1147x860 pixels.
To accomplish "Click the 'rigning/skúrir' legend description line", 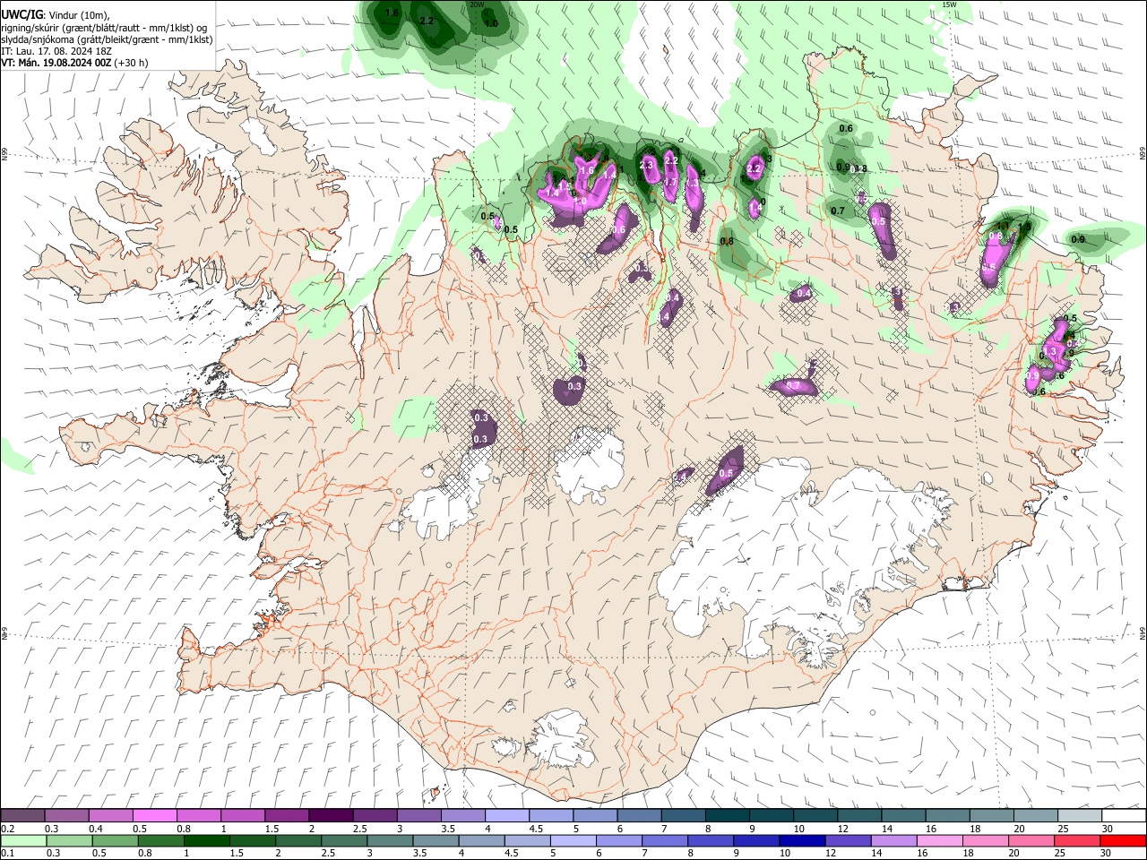I will [104, 27].
